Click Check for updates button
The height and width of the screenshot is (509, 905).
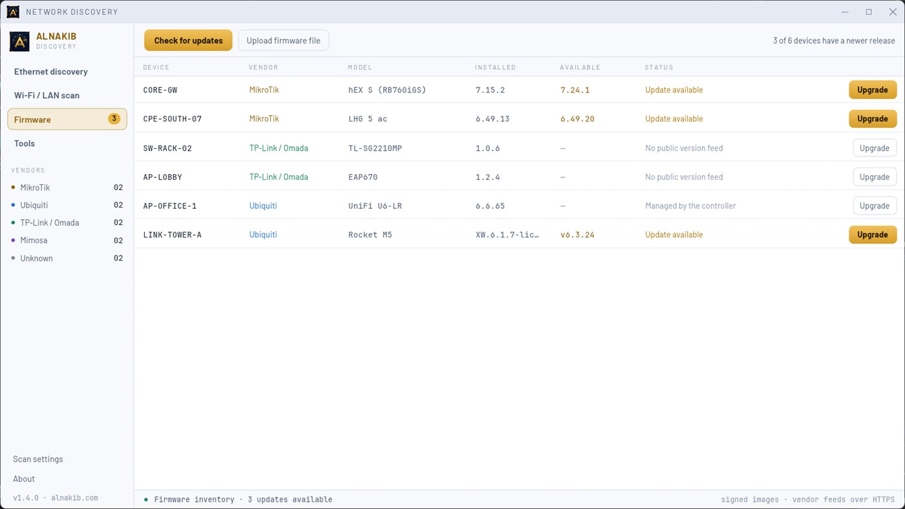point(188,40)
